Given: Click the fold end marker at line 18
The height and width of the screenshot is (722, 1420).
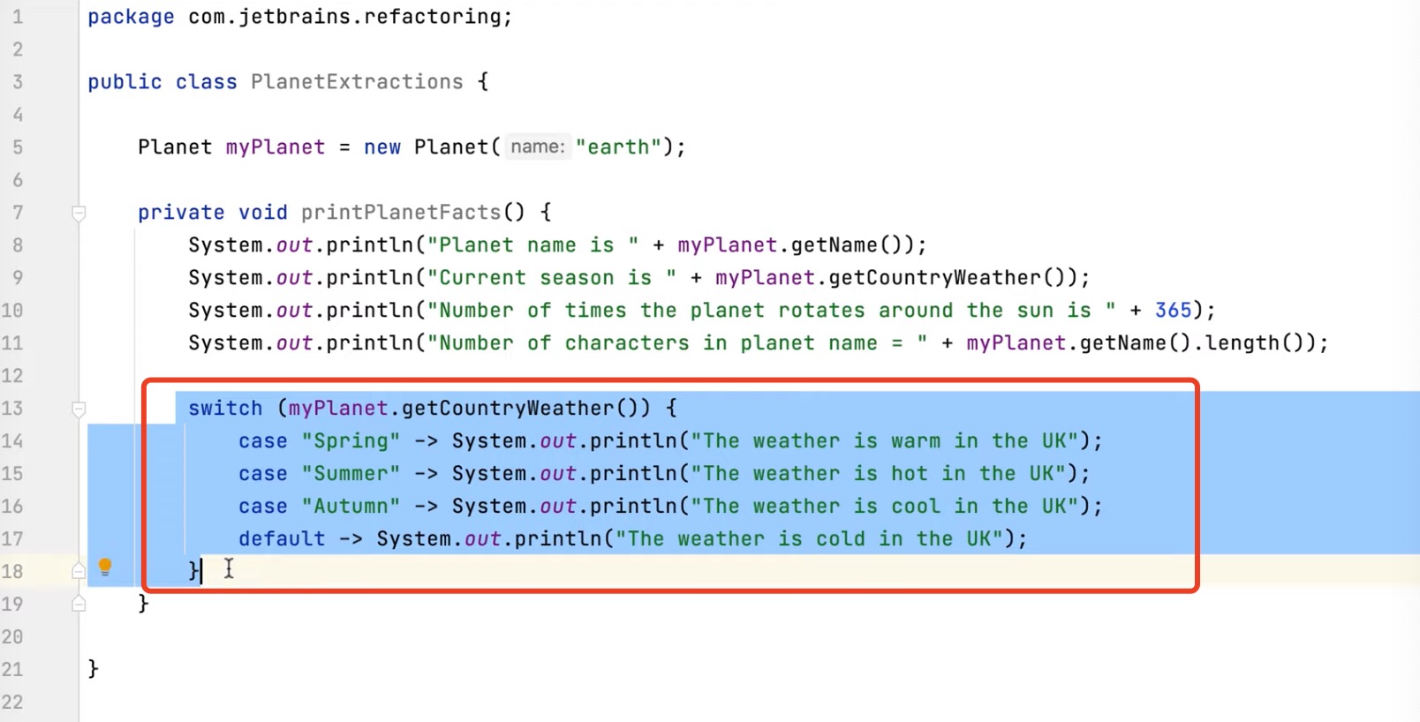Looking at the screenshot, I should [x=79, y=571].
